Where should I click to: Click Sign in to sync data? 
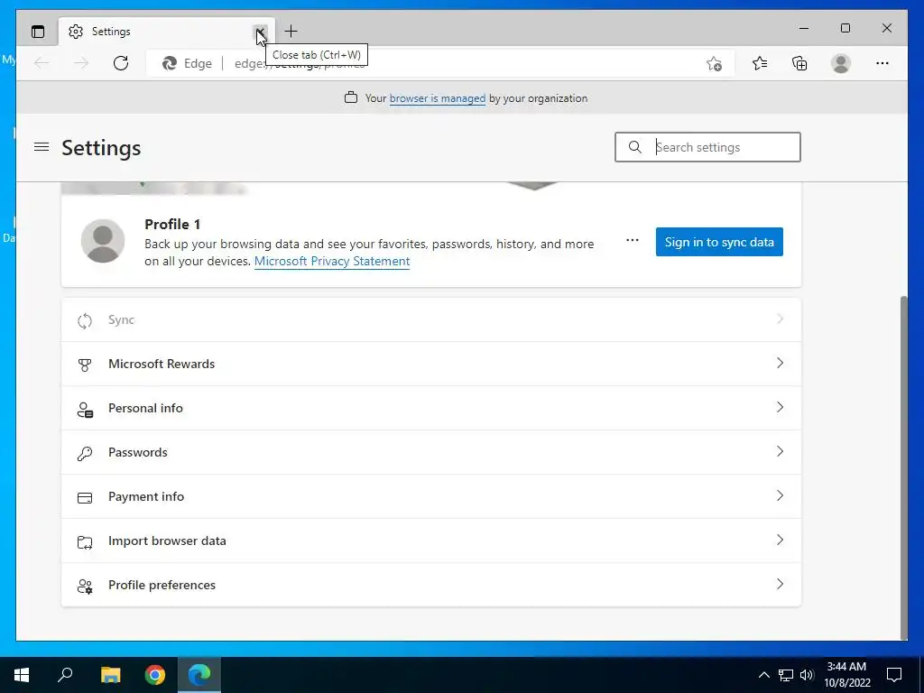tap(719, 242)
